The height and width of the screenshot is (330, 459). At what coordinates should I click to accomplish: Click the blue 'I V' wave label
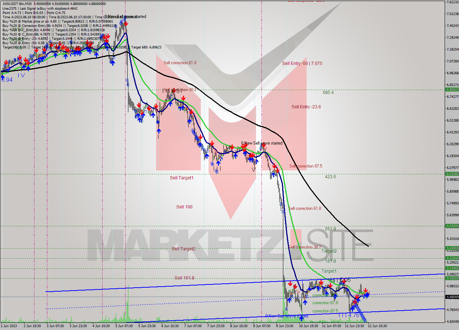tap(21, 75)
